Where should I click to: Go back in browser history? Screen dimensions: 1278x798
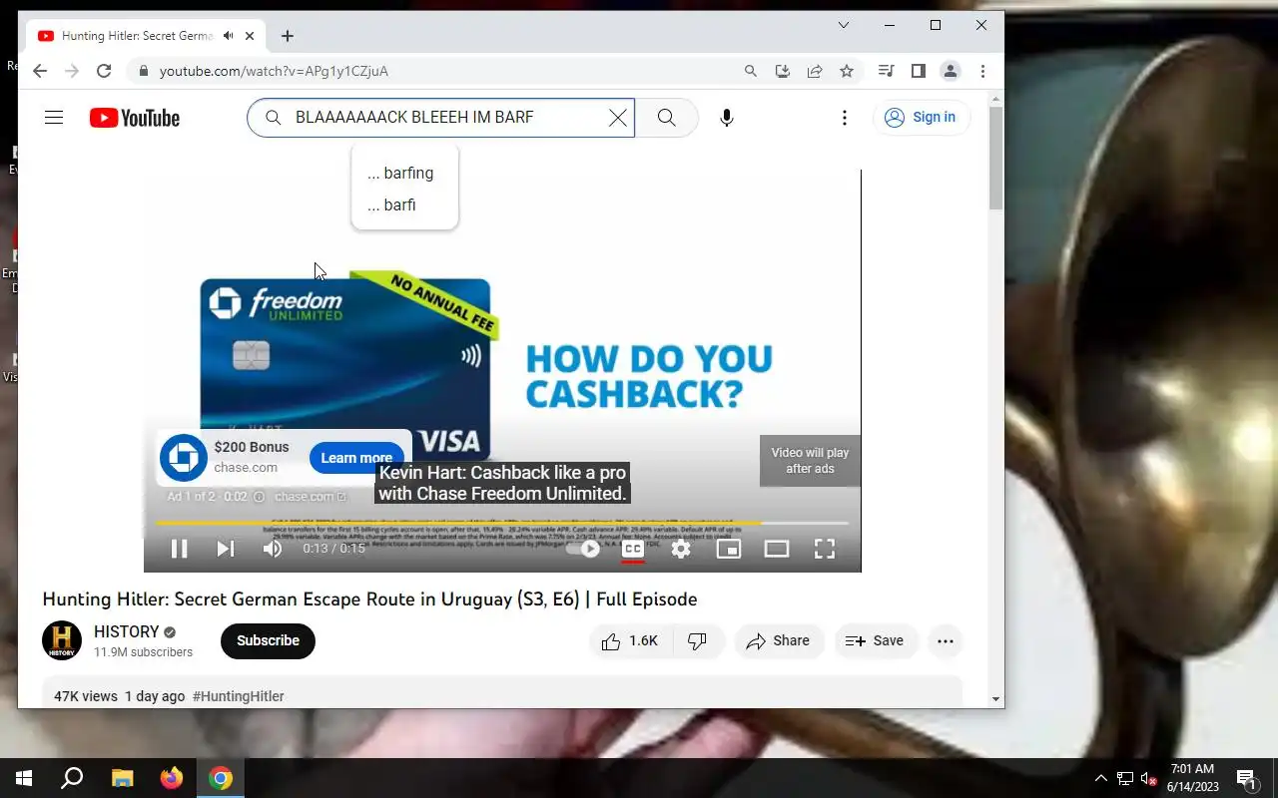click(x=39, y=71)
